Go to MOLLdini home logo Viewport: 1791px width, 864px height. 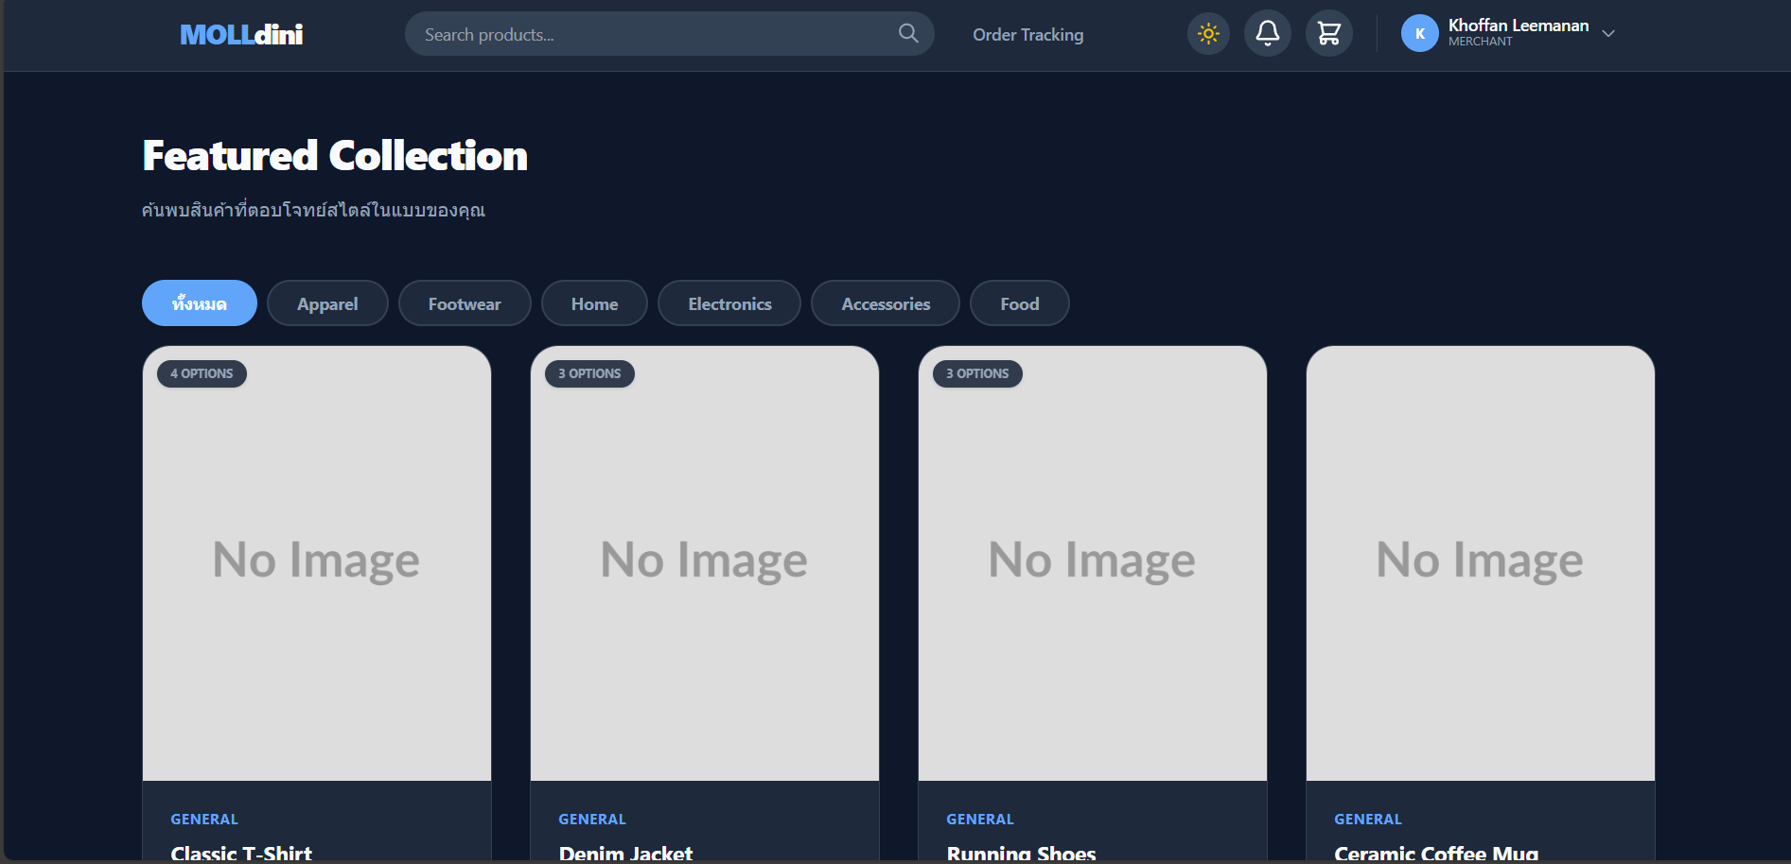241,35
